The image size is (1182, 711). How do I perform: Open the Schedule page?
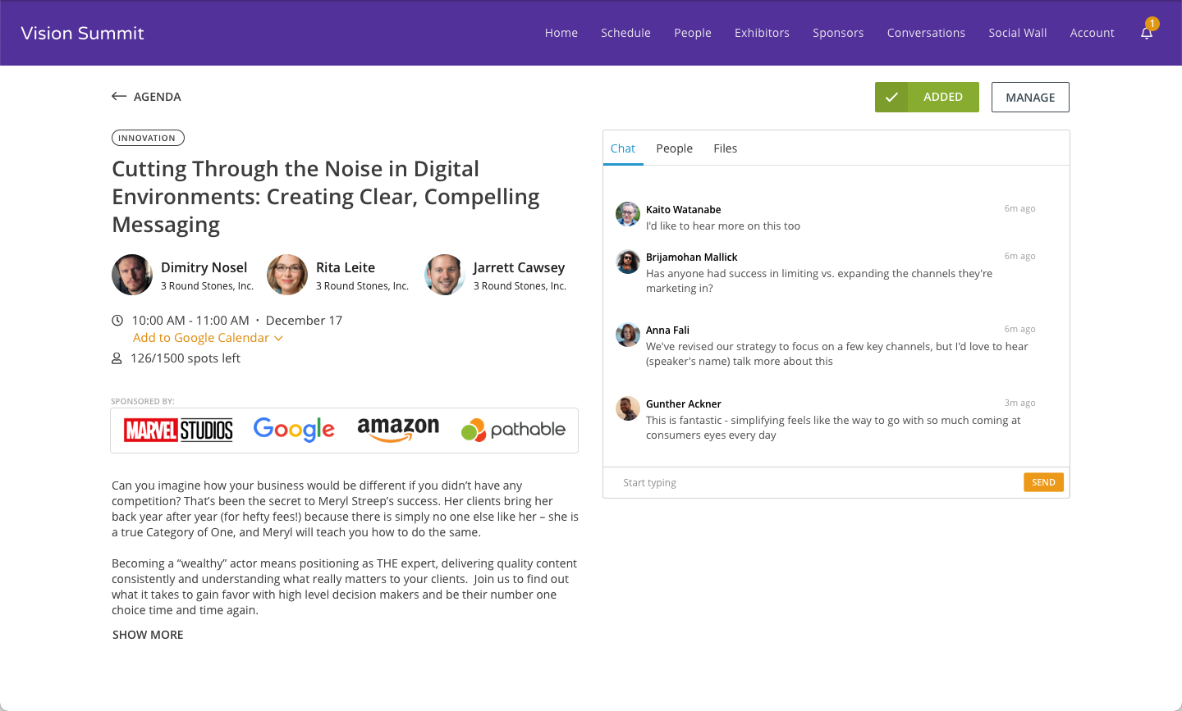(625, 33)
